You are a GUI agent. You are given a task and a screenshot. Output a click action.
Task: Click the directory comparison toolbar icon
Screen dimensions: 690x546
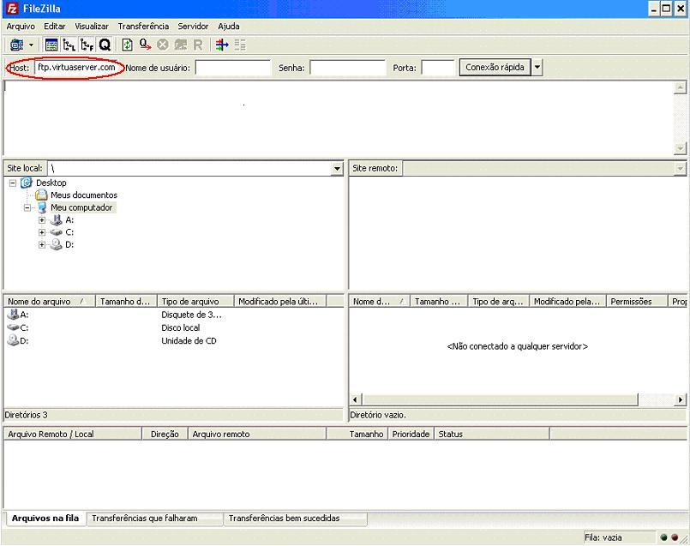(240, 45)
